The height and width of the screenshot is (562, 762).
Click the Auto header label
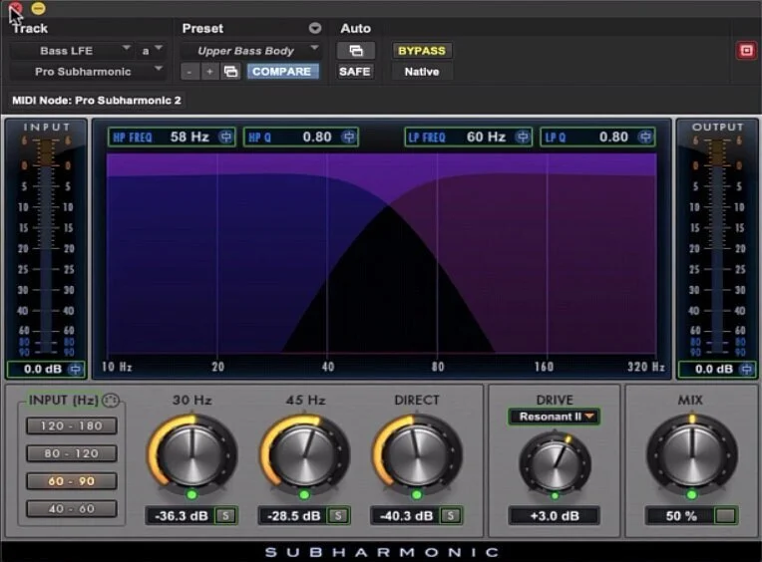(356, 28)
